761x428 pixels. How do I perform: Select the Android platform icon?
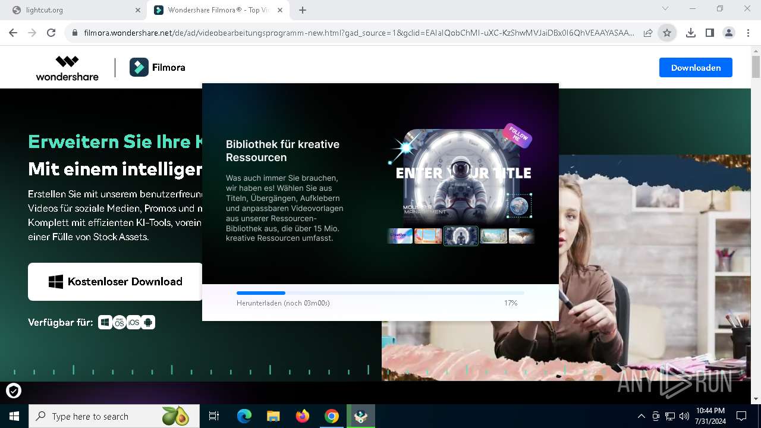click(x=148, y=322)
